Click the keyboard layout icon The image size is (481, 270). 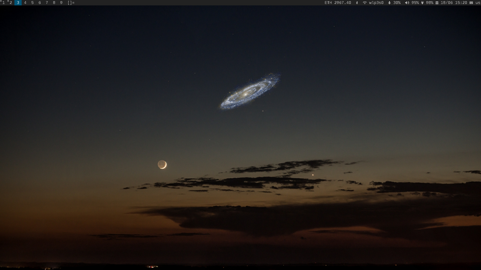point(471,3)
